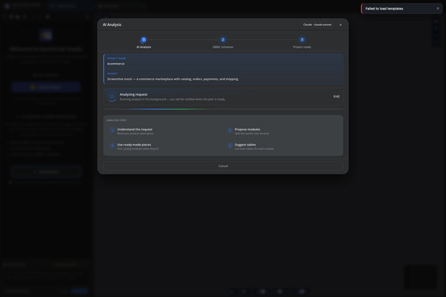Click the ANALYSIS STEPS label

point(117,120)
